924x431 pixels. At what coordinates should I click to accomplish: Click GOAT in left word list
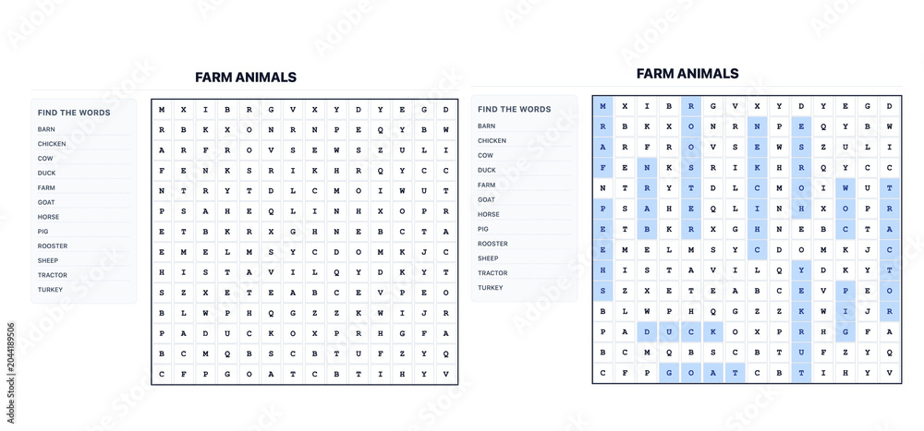(46, 202)
